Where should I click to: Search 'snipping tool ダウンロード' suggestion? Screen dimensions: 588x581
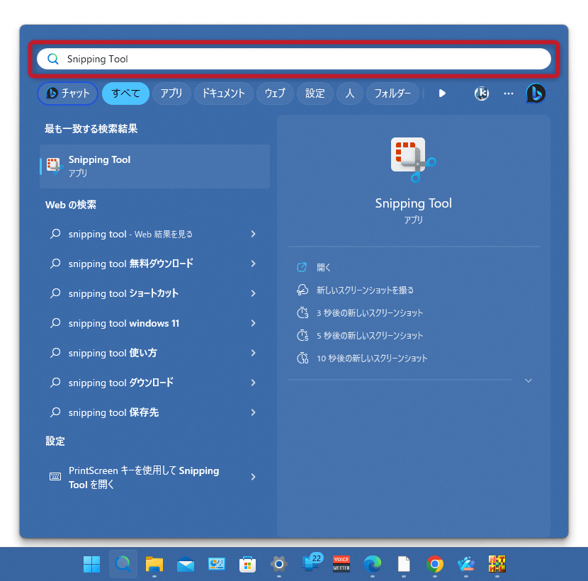(x=120, y=383)
